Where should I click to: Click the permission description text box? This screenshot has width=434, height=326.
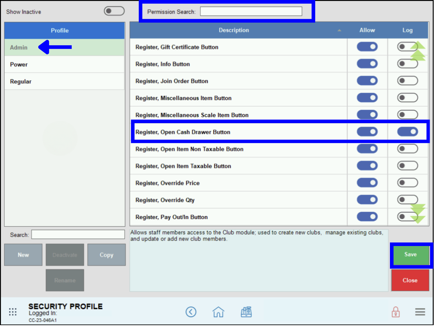(259, 260)
